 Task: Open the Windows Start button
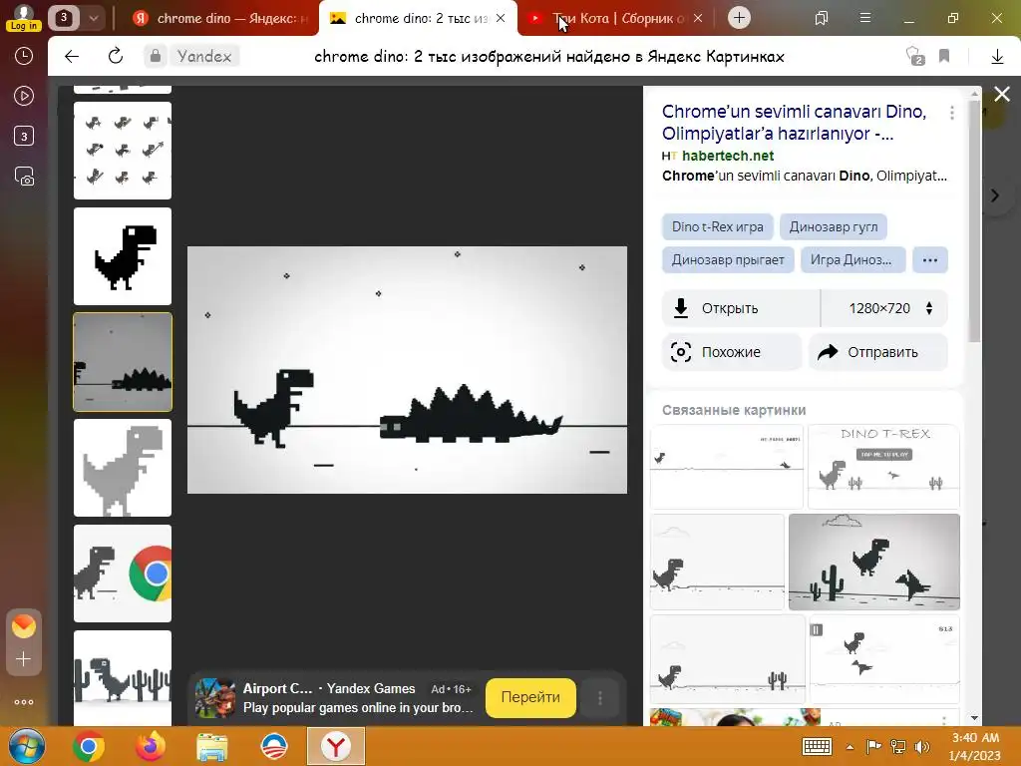(x=26, y=746)
